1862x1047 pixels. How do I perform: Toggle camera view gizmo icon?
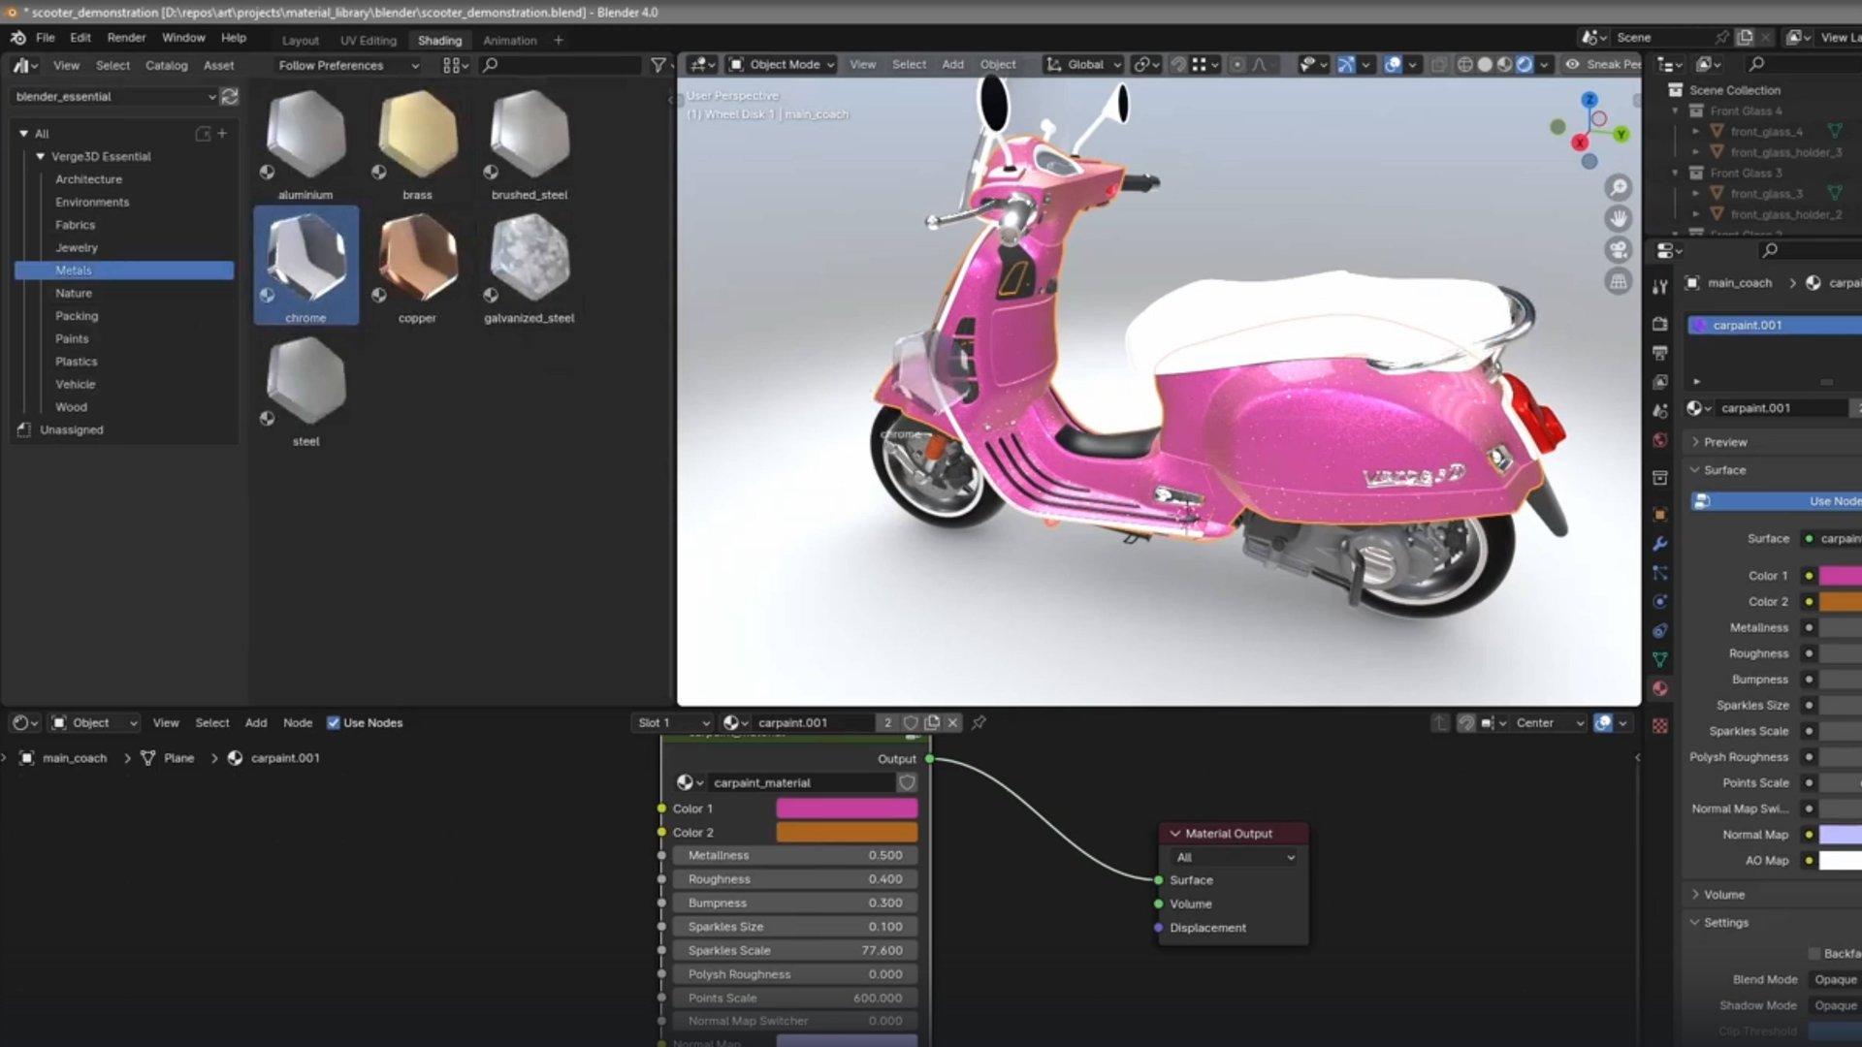[x=1618, y=250]
